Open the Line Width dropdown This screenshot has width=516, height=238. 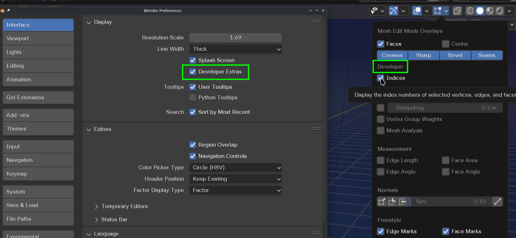[x=235, y=49]
